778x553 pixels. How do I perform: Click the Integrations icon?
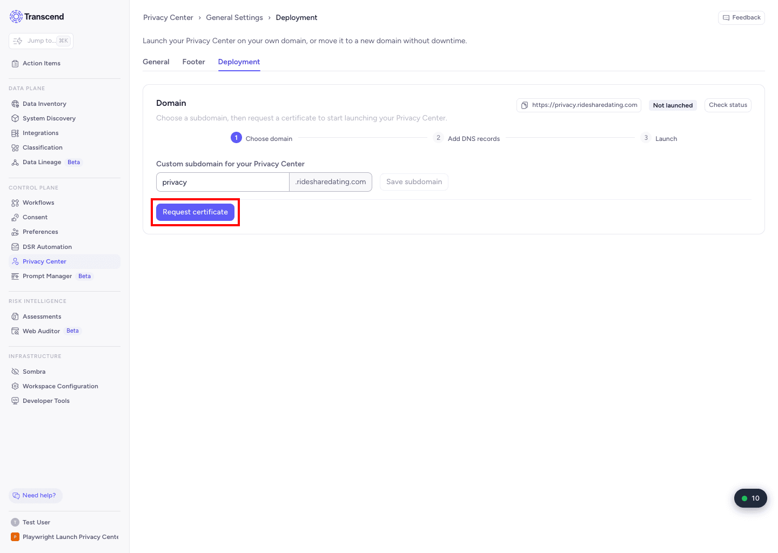(x=15, y=133)
